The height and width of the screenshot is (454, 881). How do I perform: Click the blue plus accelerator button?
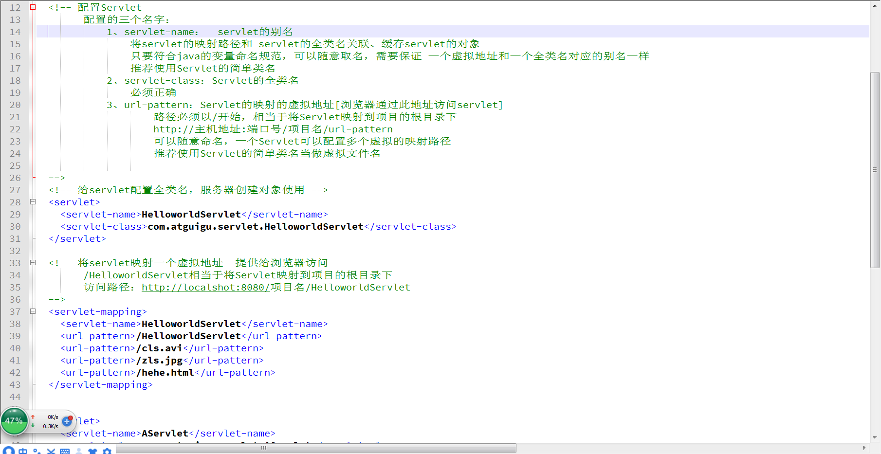[x=67, y=421]
